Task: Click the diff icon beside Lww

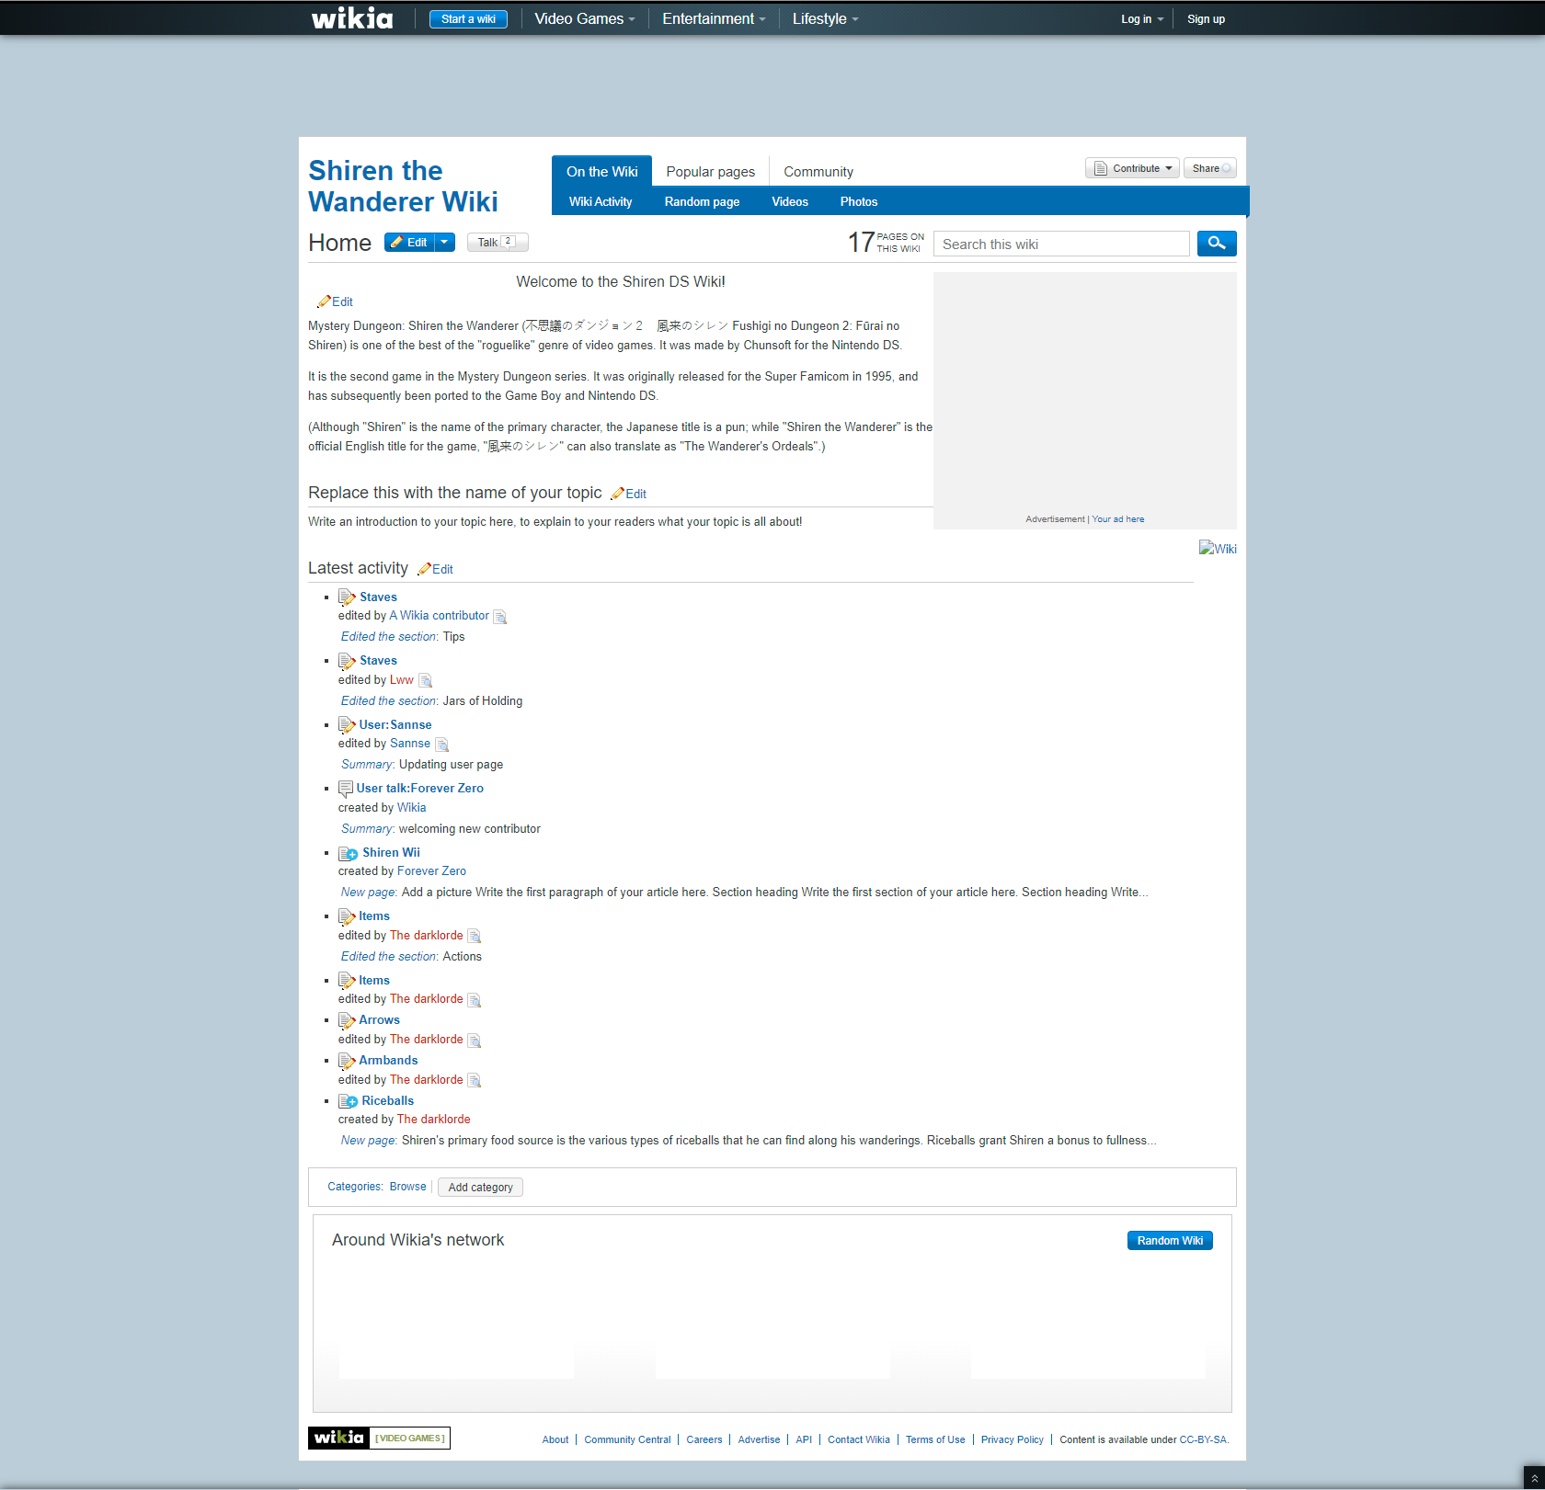Action: tap(425, 681)
